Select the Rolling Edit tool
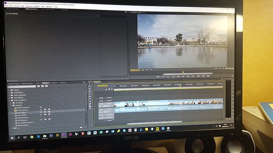The height and width of the screenshot is (153, 273). coord(90,91)
